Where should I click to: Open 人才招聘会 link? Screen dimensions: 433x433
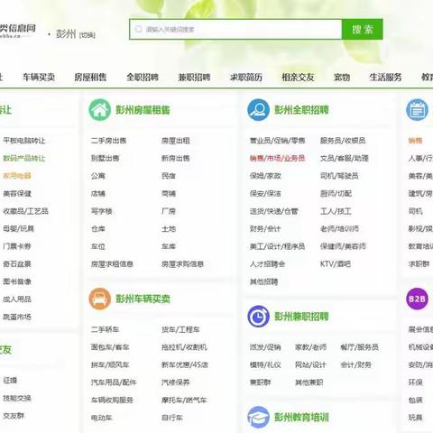coord(267,264)
